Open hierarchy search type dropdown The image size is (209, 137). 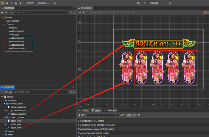tap(6, 12)
